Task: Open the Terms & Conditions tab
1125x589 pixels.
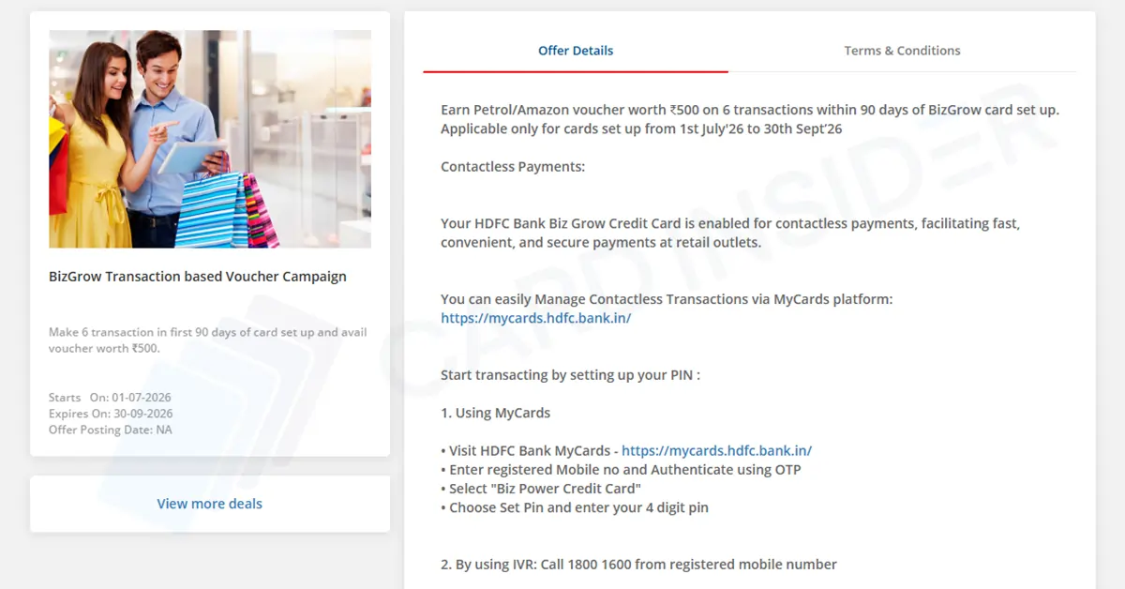Action: point(902,51)
